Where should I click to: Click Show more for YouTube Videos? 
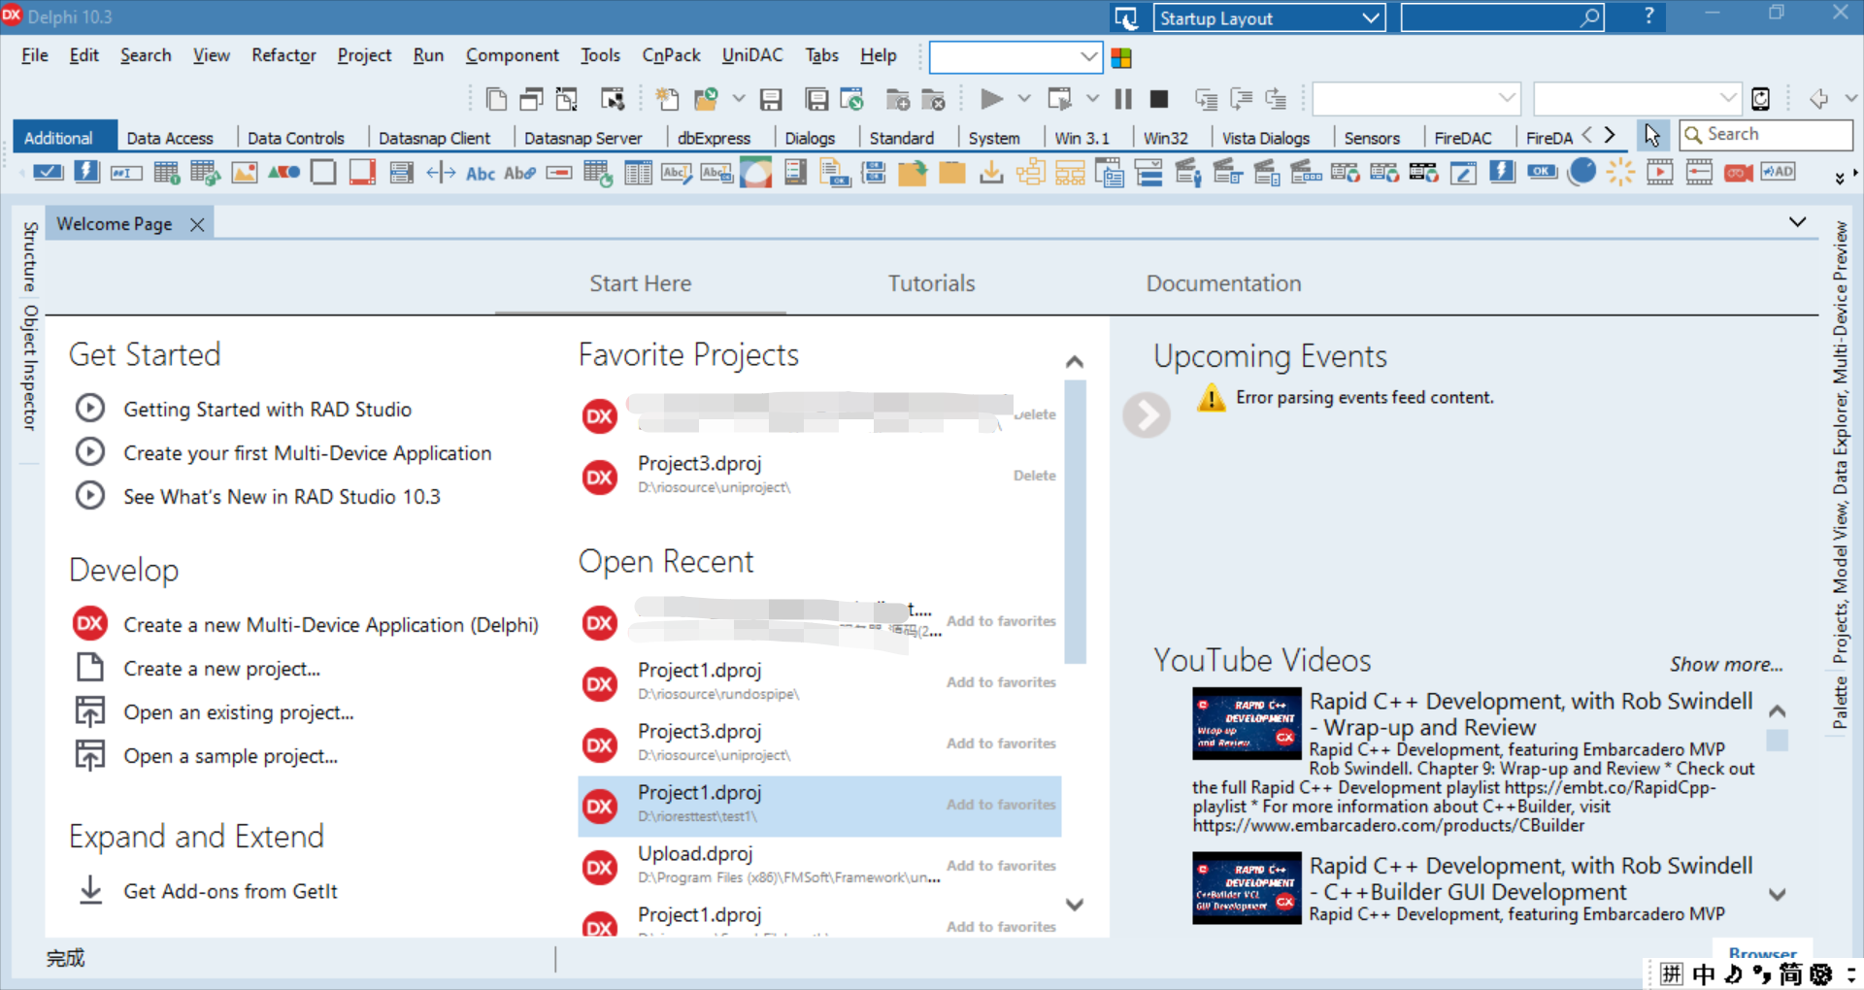[1726, 665]
